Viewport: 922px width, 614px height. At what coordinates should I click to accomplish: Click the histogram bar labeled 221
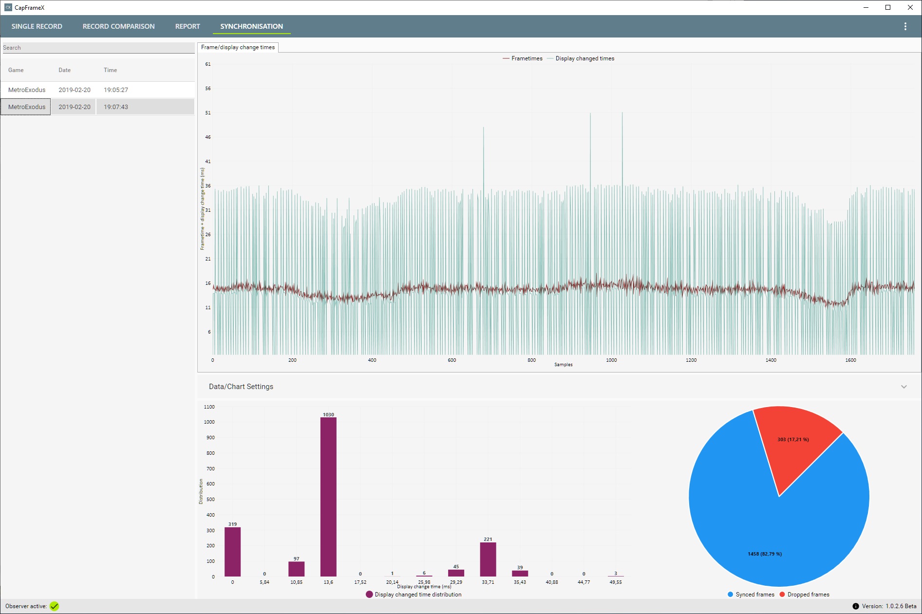point(488,559)
